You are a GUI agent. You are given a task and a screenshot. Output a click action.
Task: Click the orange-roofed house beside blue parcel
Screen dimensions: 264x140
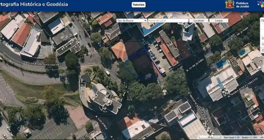click(120, 50)
